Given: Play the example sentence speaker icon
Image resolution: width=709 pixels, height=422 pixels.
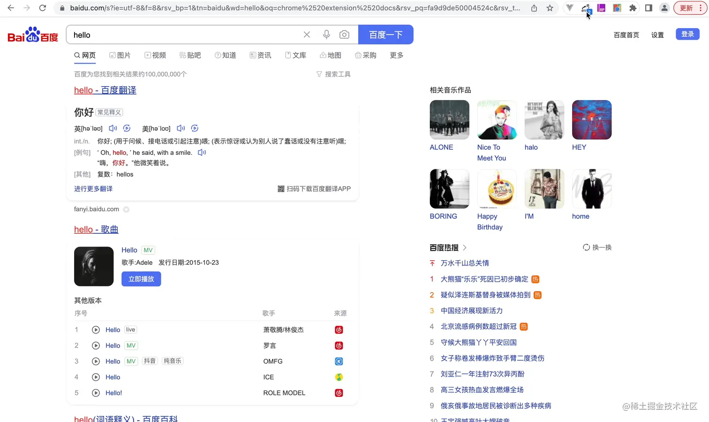Looking at the screenshot, I should (202, 152).
